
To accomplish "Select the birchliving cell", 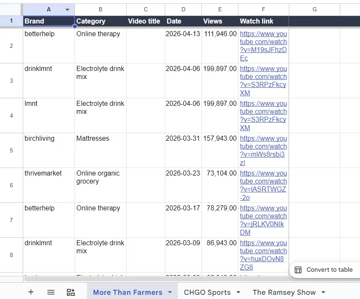I will click(49, 150).
